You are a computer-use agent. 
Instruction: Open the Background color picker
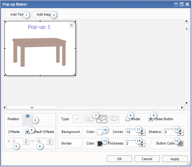(100, 132)
